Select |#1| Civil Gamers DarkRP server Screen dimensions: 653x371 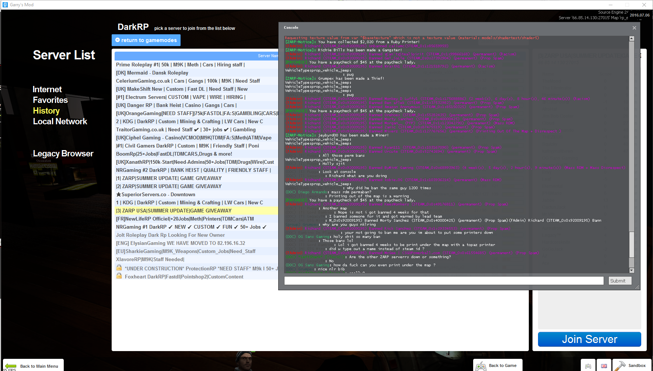pyautogui.click(x=196, y=146)
